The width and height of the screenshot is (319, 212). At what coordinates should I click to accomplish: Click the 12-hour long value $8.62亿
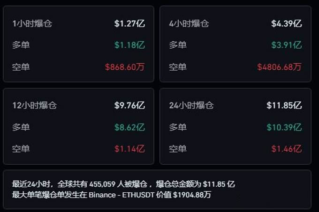129,127
